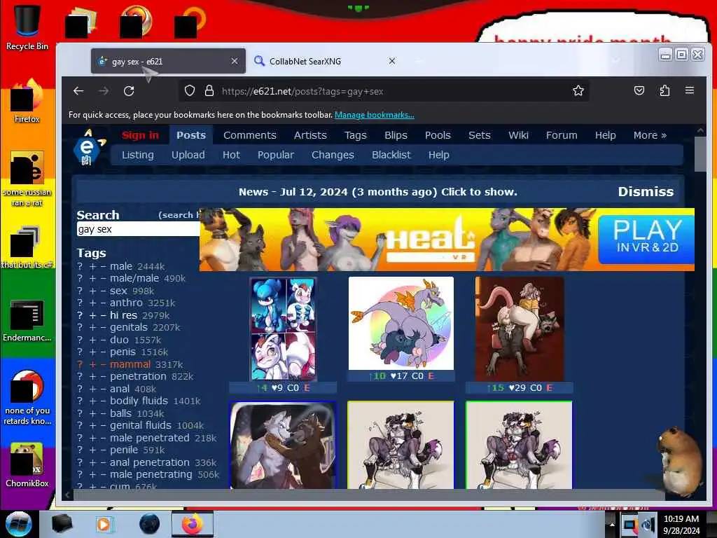
Task: Bookmark this page with the star icon
Action: tap(578, 90)
